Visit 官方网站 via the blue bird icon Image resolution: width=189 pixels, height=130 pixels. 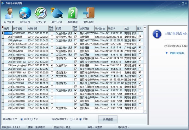pos(57,14)
